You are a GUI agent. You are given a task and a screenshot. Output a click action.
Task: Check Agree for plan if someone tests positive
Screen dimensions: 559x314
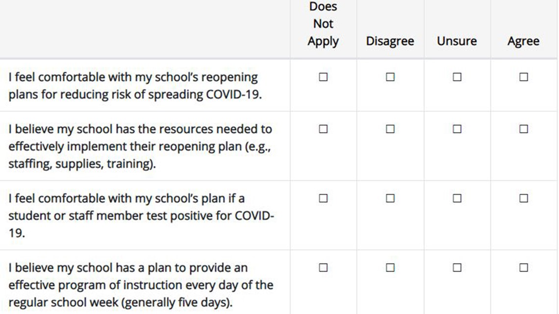pyautogui.click(x=523, y=198)
